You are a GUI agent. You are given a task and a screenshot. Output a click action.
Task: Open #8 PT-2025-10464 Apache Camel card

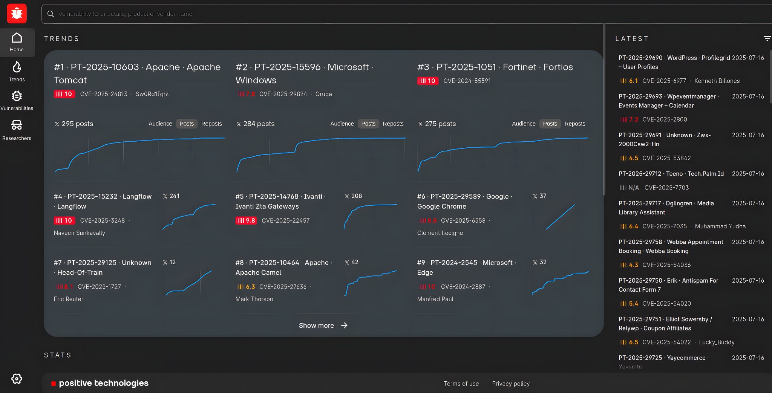click(284, 268)
